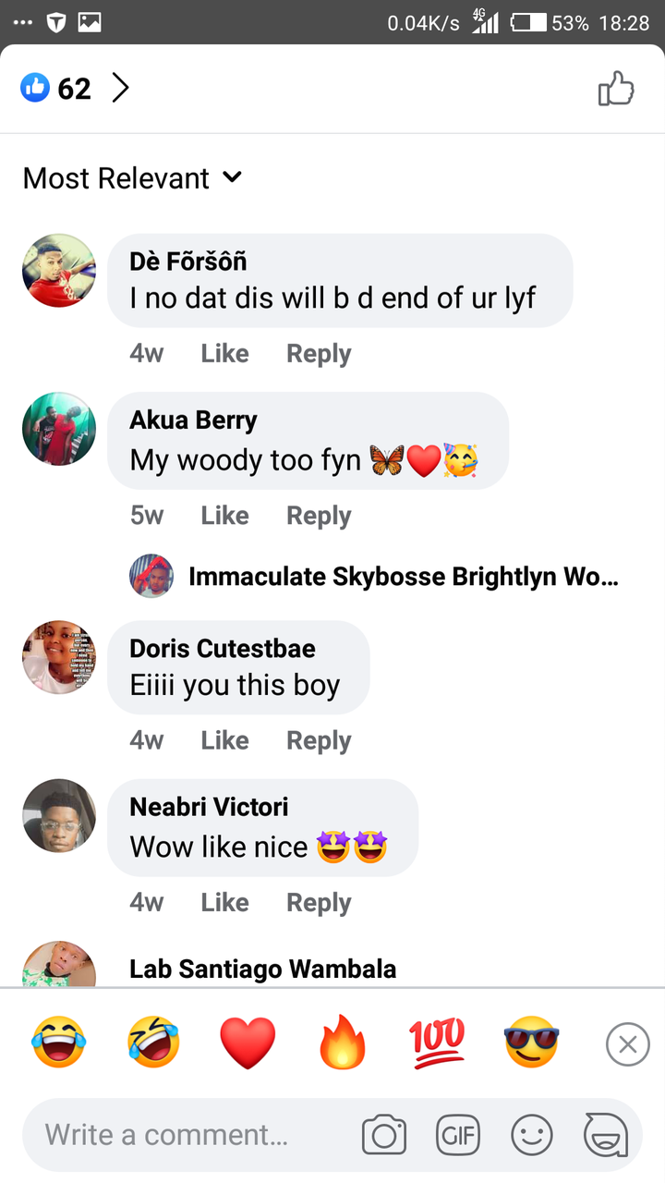The width and height of the screenshot is (665, 1183).
Task: Like Dè Fõršôñ's comment
Action: tap(224, 353)
